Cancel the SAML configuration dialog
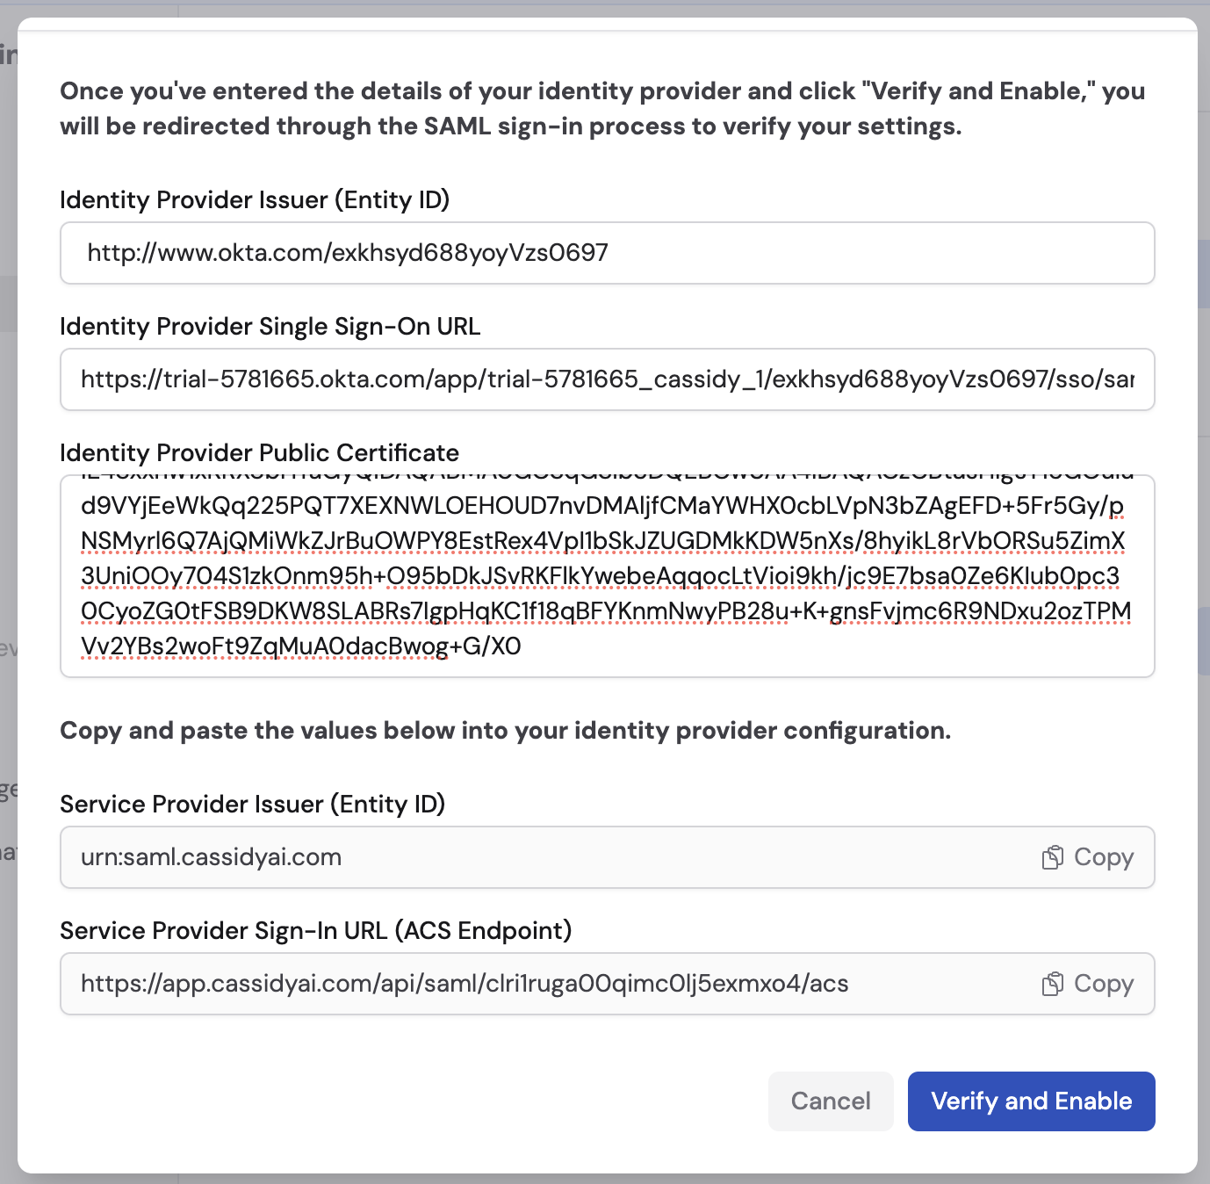Screen dimensions: 1210x1184 pyautogui.click(x=830, y=1101)
